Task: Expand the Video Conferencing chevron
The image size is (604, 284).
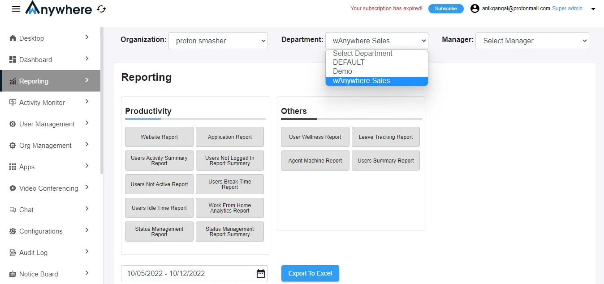Action: click(87, 188)
